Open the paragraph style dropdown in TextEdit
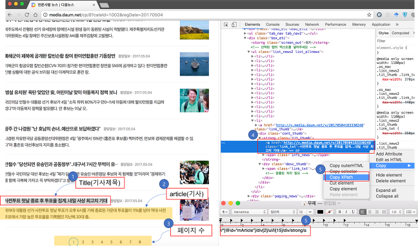The image size is (418, 246). tap(224, 212)
